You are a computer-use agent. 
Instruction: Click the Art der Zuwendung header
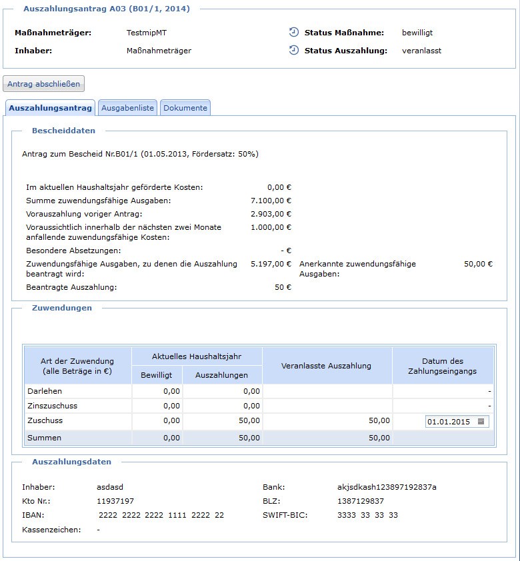tap(77, 366)
